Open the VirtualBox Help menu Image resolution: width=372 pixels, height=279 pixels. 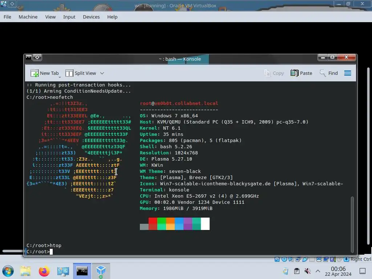[x=112, y=17]
